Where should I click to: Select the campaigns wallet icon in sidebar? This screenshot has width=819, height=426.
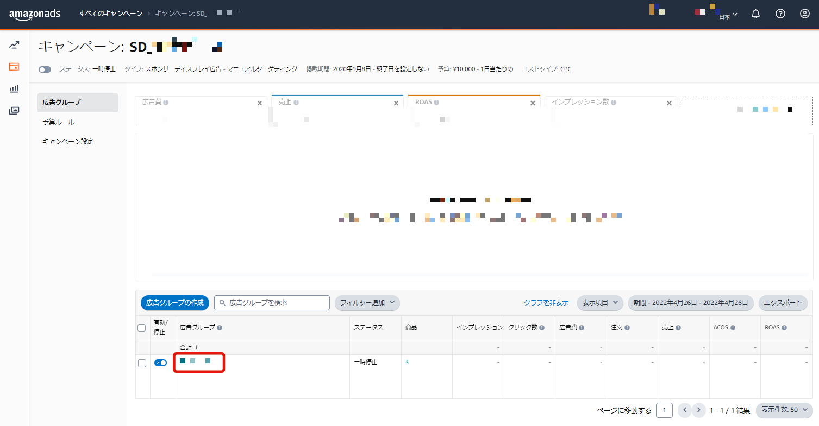[x=14, y=67]
